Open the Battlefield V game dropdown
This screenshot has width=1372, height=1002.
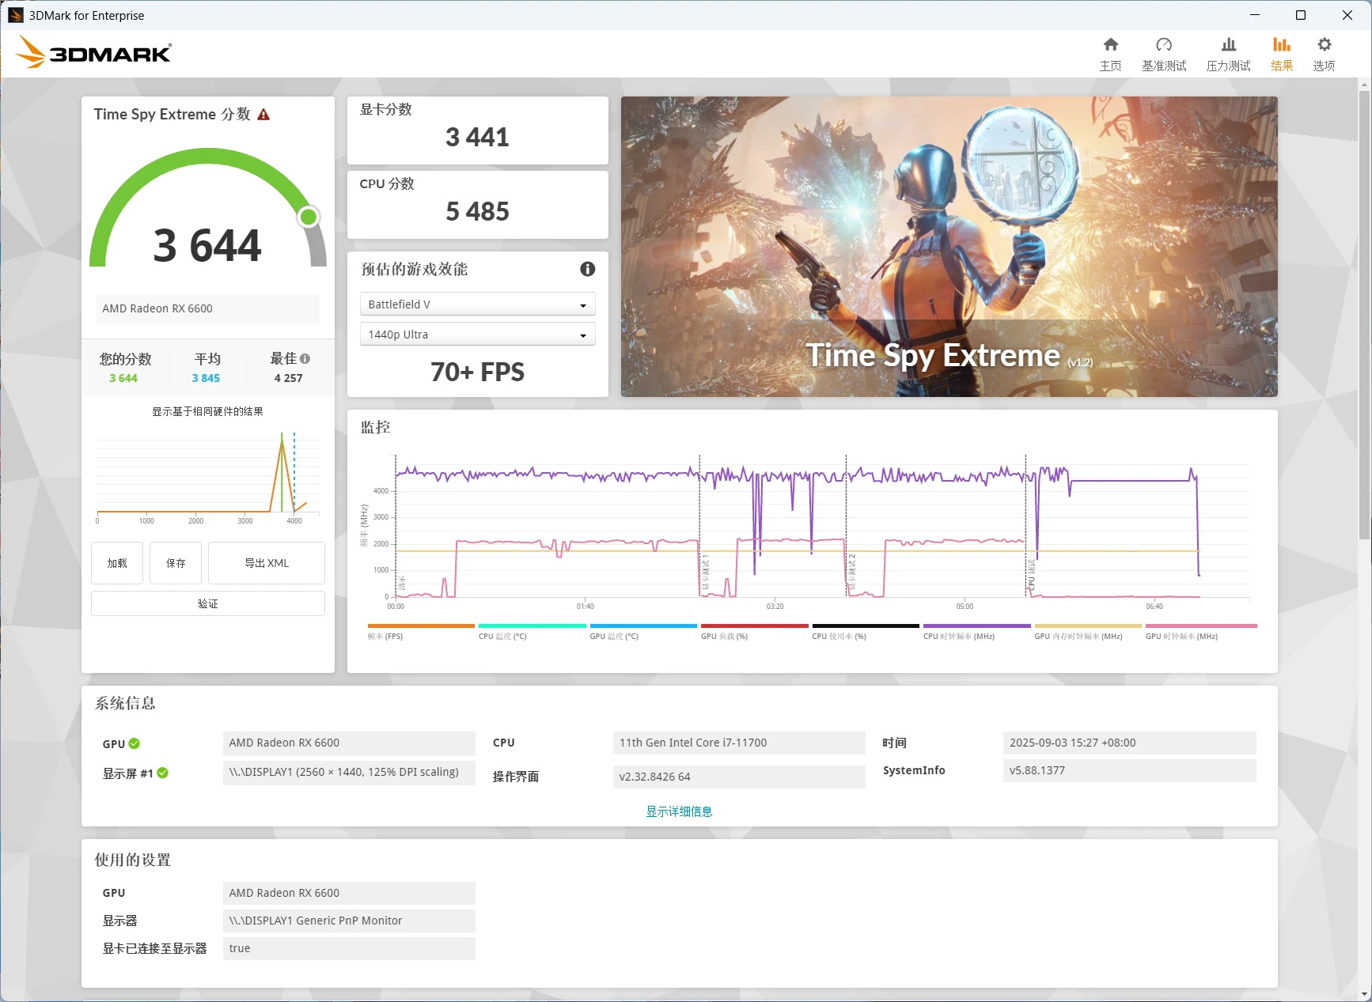coord(477,304)
